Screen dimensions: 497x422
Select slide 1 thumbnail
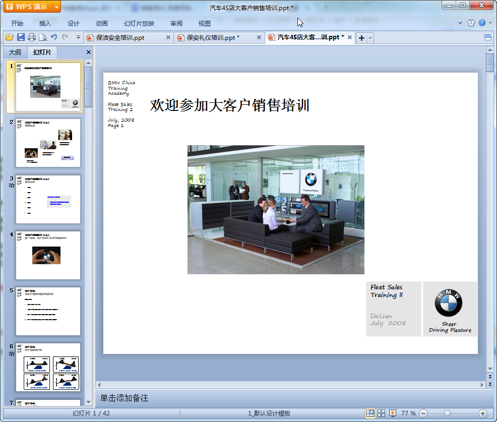[x=48, y=87]
